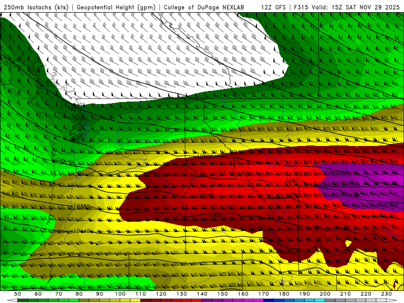
Task: Select the '12Z GFS' model run label
Action: click(273, 8)
